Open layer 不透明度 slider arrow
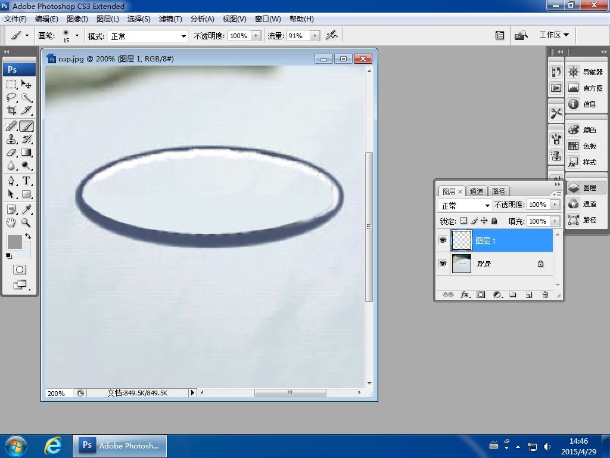Image resolution: width=610 pixels, height=458 pixels. point(555,205)
